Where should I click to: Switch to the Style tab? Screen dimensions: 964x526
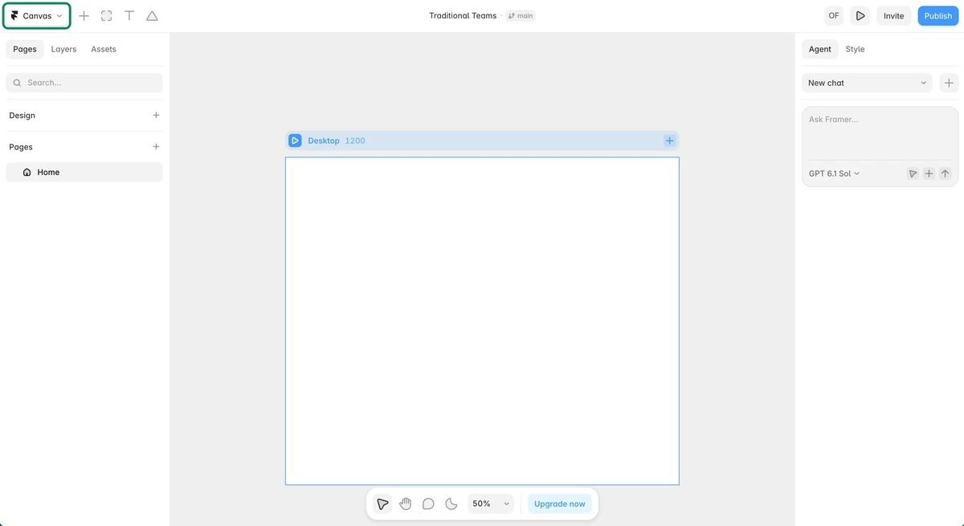(855, 49)
